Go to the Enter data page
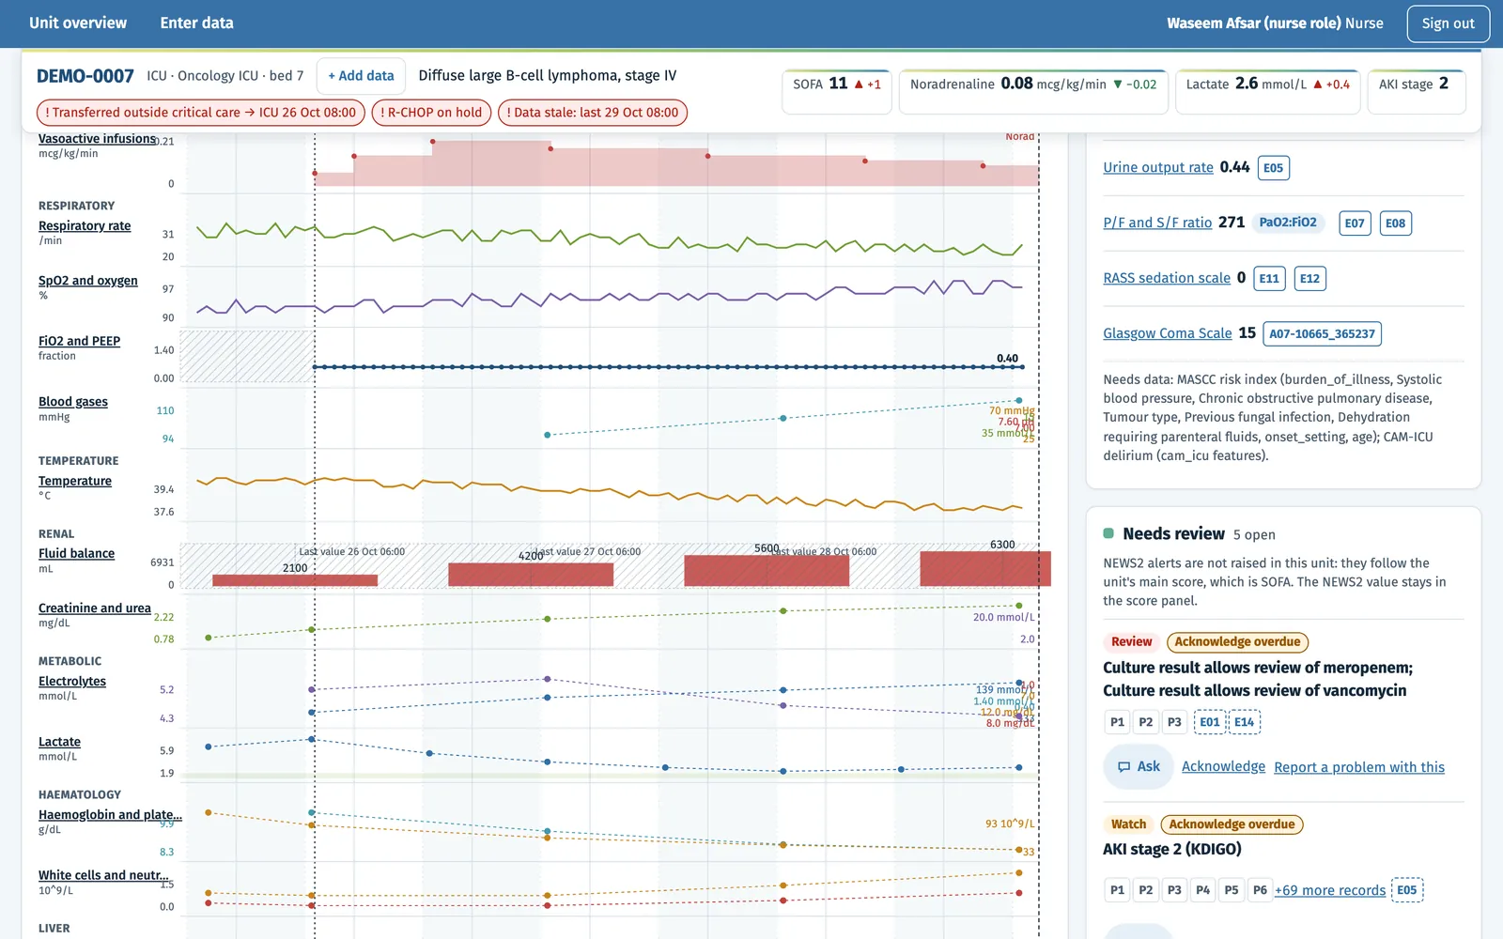Image resolution: width=1503 pixels, height=939 pixels. tap(197, 23)
